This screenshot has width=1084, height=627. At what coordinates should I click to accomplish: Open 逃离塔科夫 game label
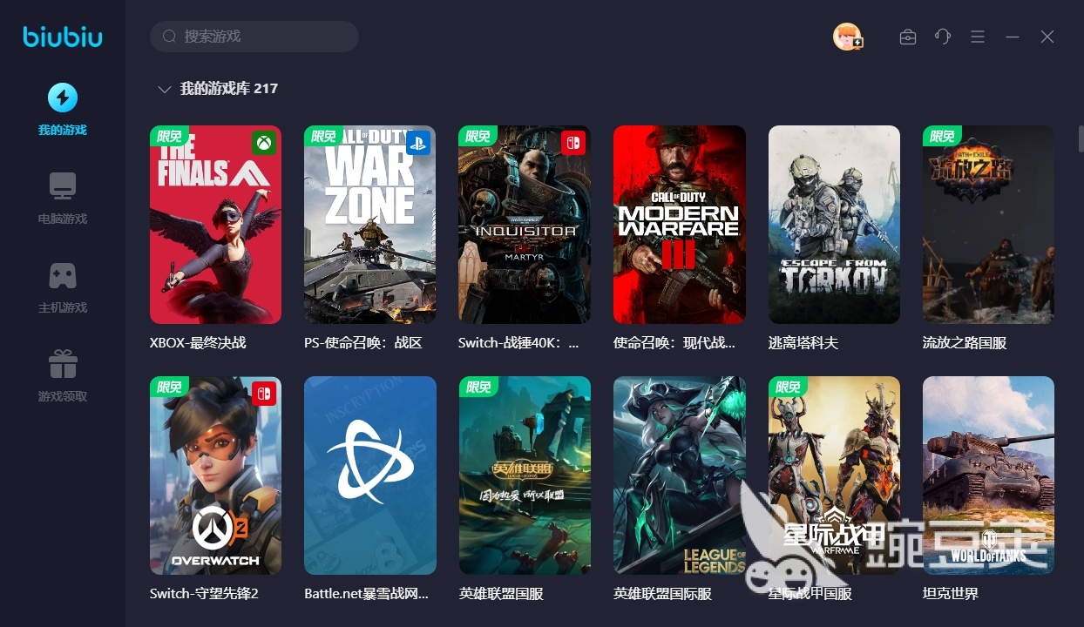tap(803, 343)
